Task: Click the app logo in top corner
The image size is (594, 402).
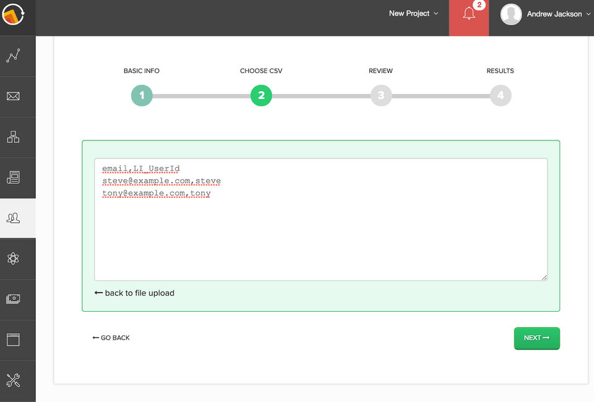Action: [x=13, y=14]
